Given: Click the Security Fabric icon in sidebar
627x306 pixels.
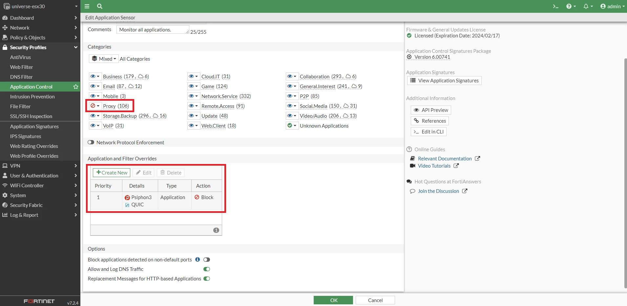Looking at the screenshot, I should pos(5,205).
